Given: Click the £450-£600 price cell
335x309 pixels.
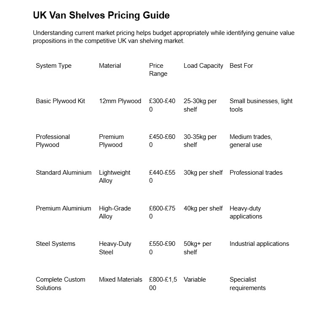Looking at the screenshot, I should [162, 141].
